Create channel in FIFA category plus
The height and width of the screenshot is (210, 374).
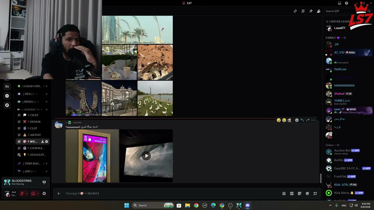tap(46, 94)
